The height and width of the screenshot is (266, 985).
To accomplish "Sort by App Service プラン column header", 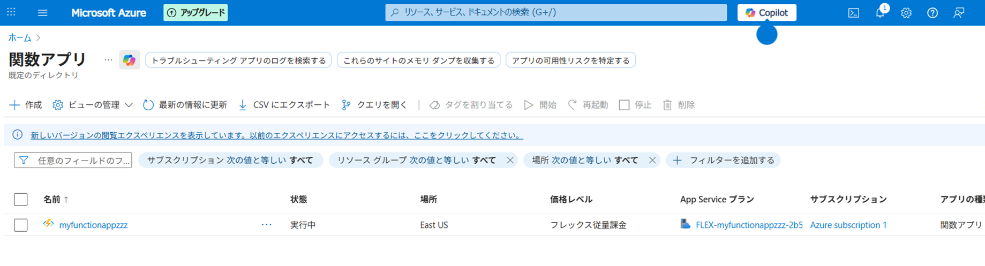I will tap(717, 199).
